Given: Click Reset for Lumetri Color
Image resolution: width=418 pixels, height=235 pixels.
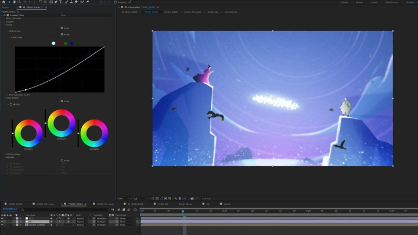Looking at the screenshot, I should click(63, 15).
